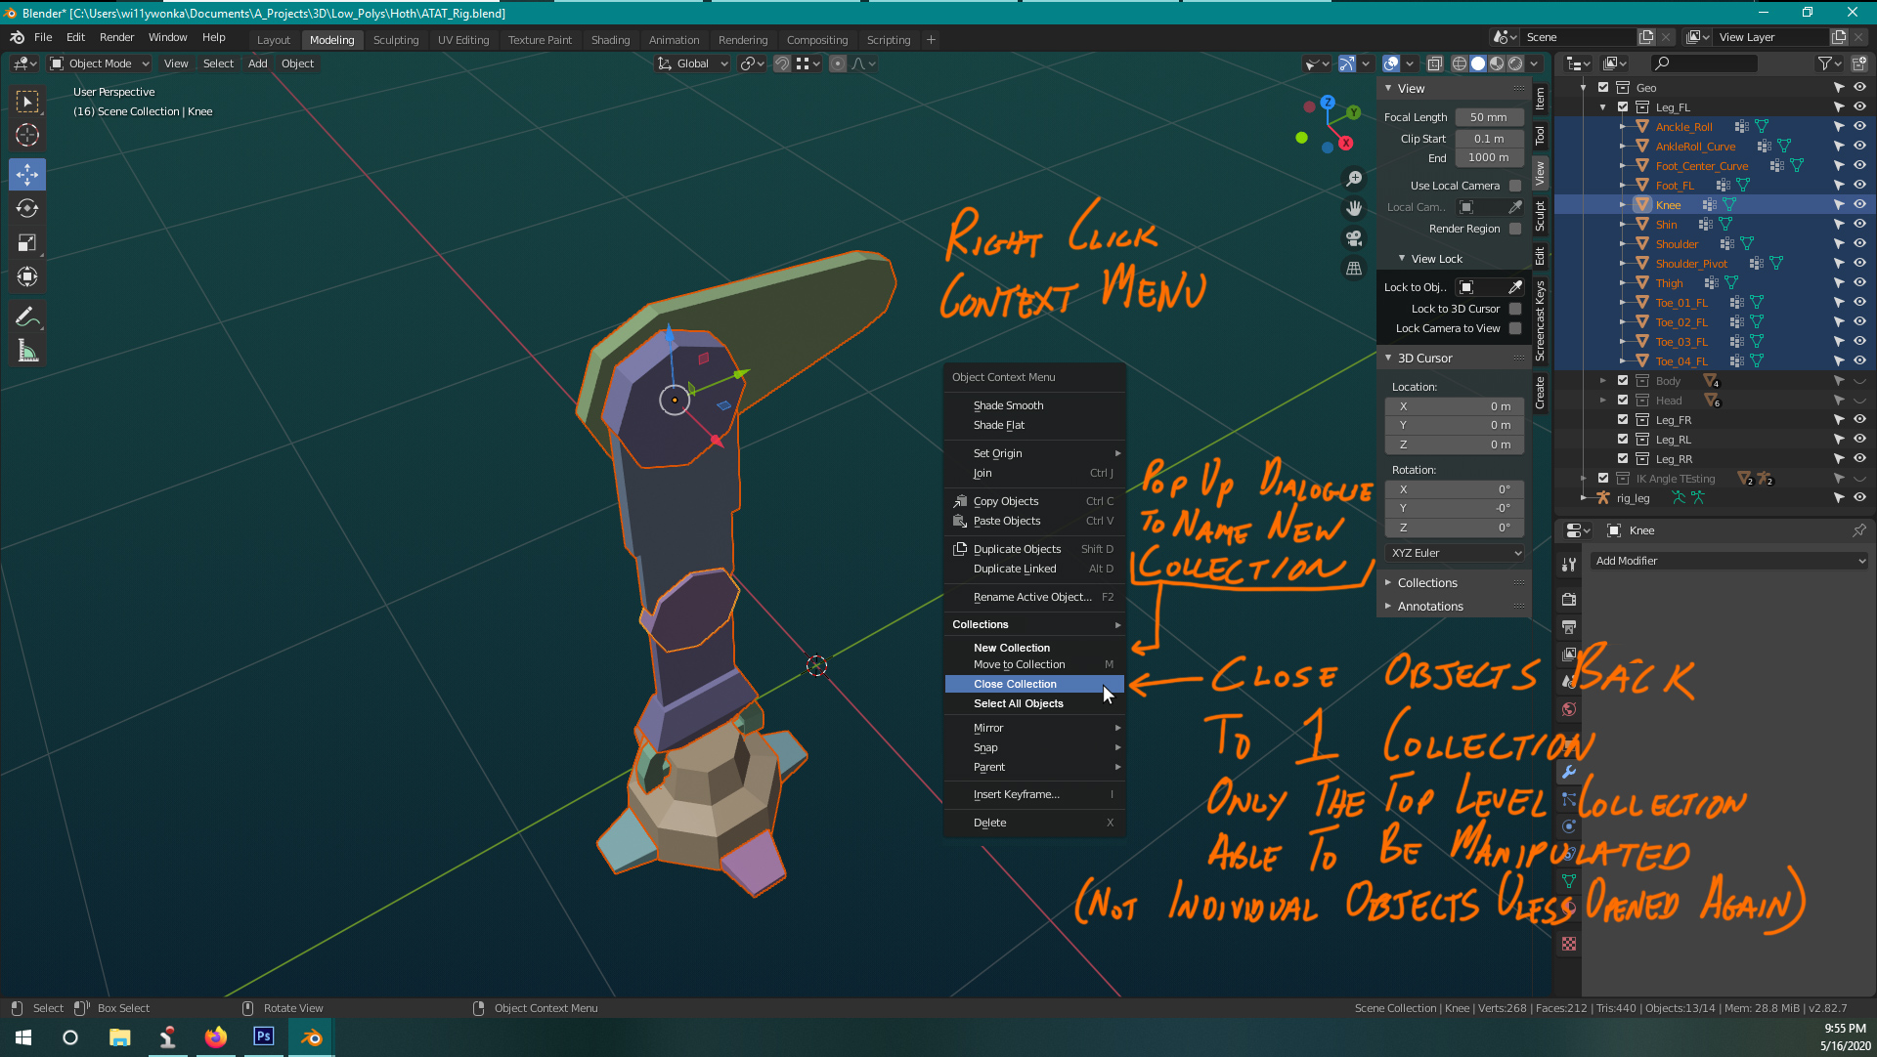The image size is (1877, 1057).
Task: Open the XYZ Euler rotation mode dropdown
Action: click(x=1456, y=553)
